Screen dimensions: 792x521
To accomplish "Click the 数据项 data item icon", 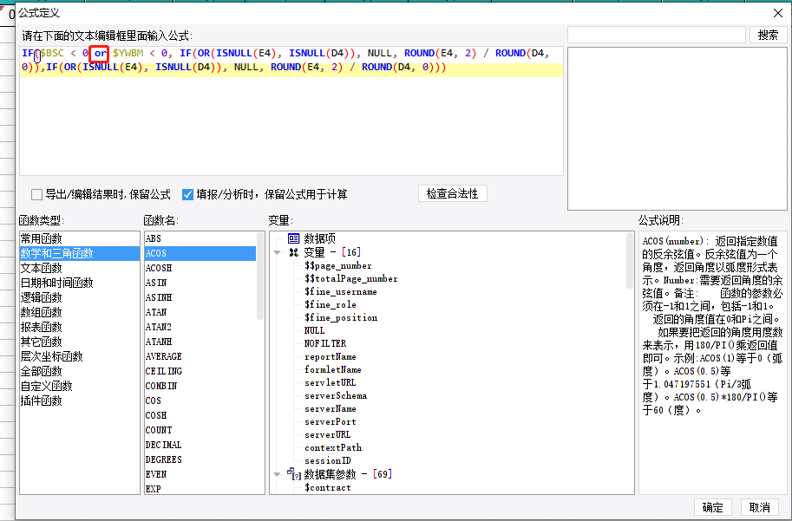I will pos(293,238).
